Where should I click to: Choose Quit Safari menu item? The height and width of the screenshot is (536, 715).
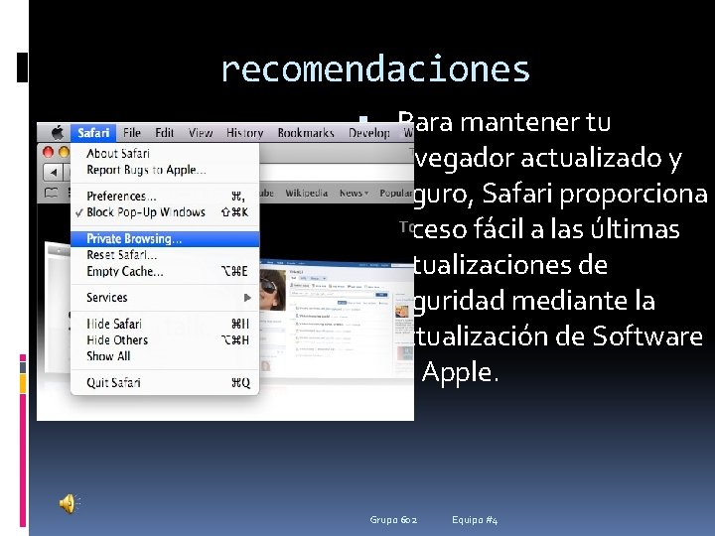click(165, 382)
